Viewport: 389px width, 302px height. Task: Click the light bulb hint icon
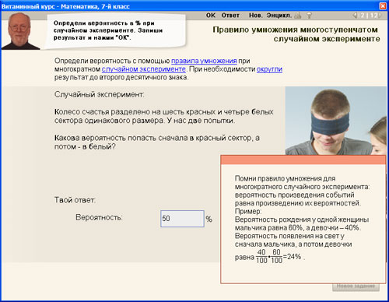pos(309,16)
